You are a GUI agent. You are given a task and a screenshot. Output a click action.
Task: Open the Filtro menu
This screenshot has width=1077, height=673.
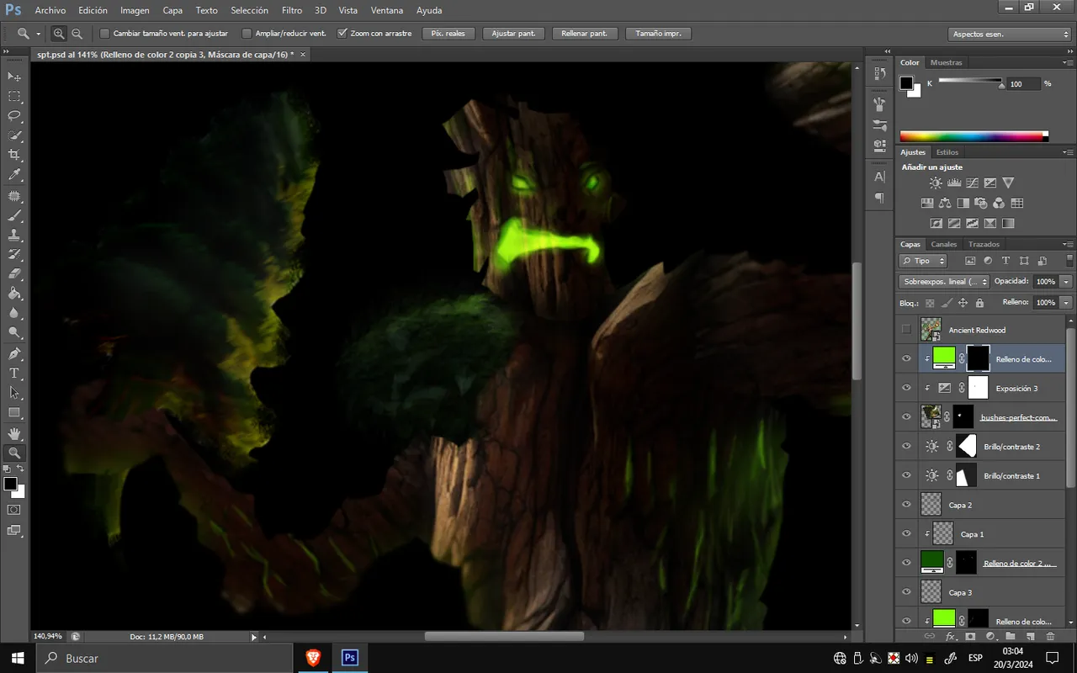click(x=292, y=11)
